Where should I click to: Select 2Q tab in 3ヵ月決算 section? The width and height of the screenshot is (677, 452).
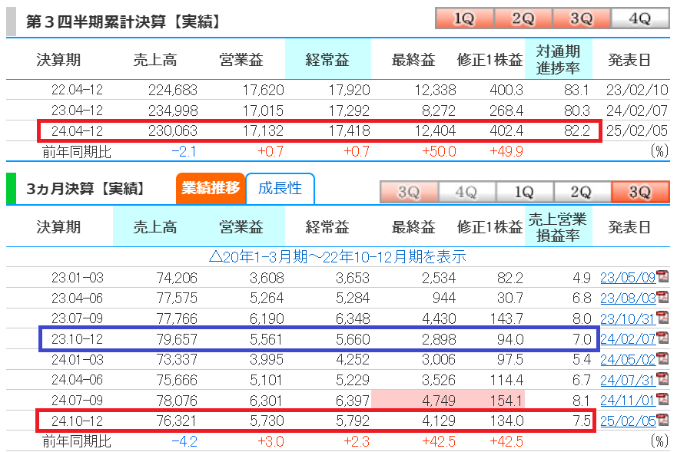point(582,192)
